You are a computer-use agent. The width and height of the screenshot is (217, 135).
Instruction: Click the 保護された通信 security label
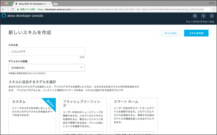click(28, 9)
